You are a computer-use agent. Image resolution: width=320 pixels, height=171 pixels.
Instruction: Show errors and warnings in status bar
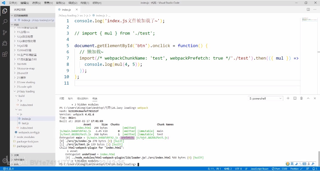point(8,169)
